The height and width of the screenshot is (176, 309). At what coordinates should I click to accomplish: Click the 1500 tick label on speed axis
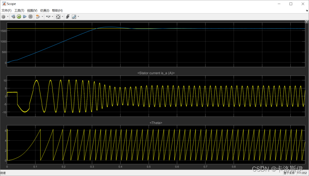tap(3, 31)
